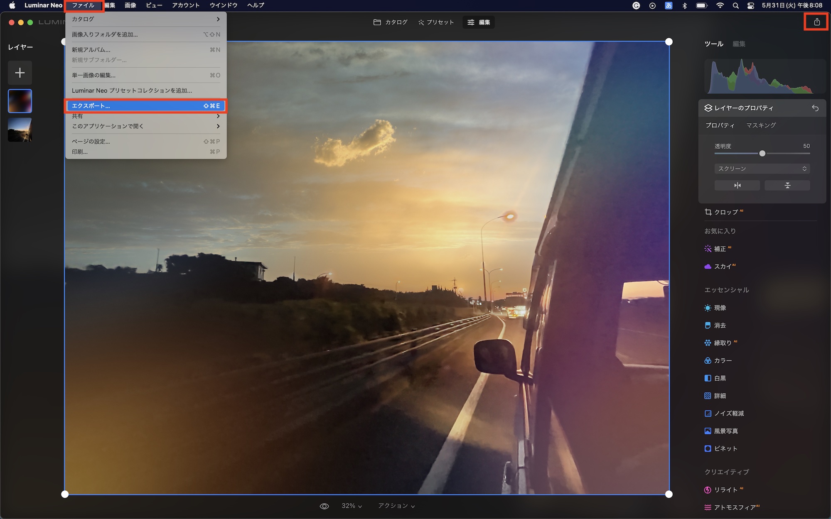The width and height of the screenshot is (831, 519).
Task: Expand the アクション actions dropdown
Action: tap(396, 506)
